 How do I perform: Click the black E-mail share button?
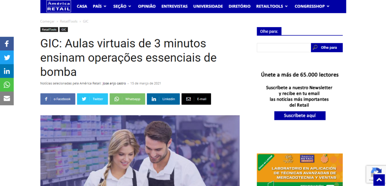tap(196, 99)
